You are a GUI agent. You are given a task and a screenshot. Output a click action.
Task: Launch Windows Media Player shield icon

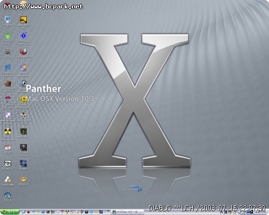point(8,116)
